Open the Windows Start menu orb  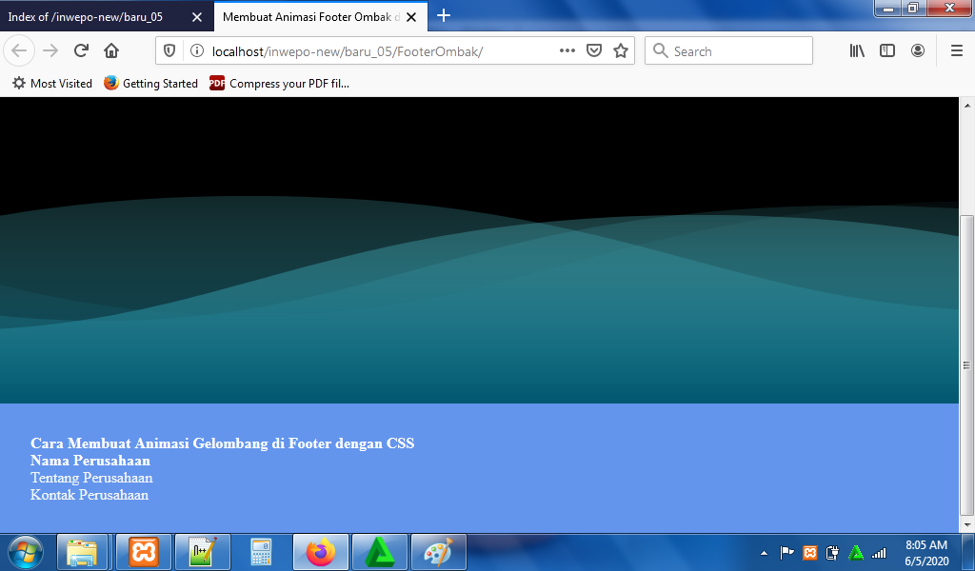[x=26, y=552]
